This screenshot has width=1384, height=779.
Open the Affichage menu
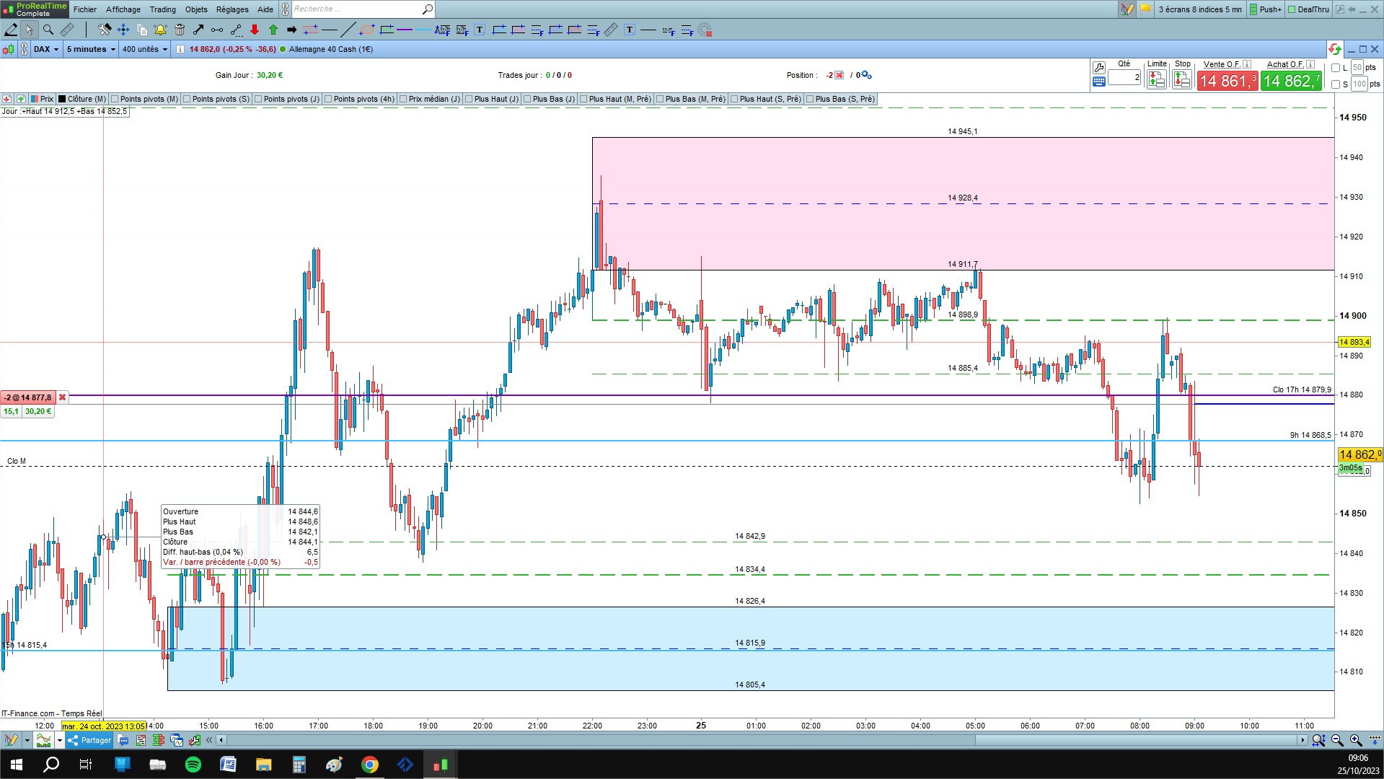[x=123, y=9]
